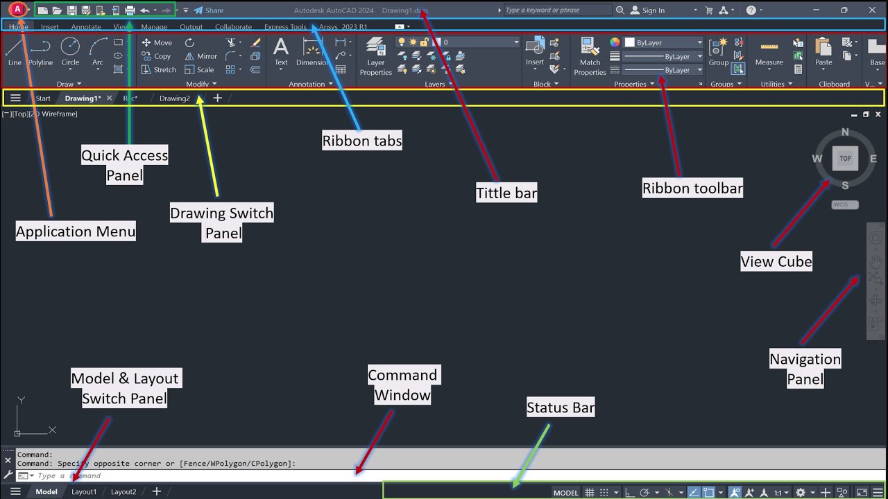Expand the Modify panel dropdown
This screenshot has height=499, width=888.
[x=201, y=84]
